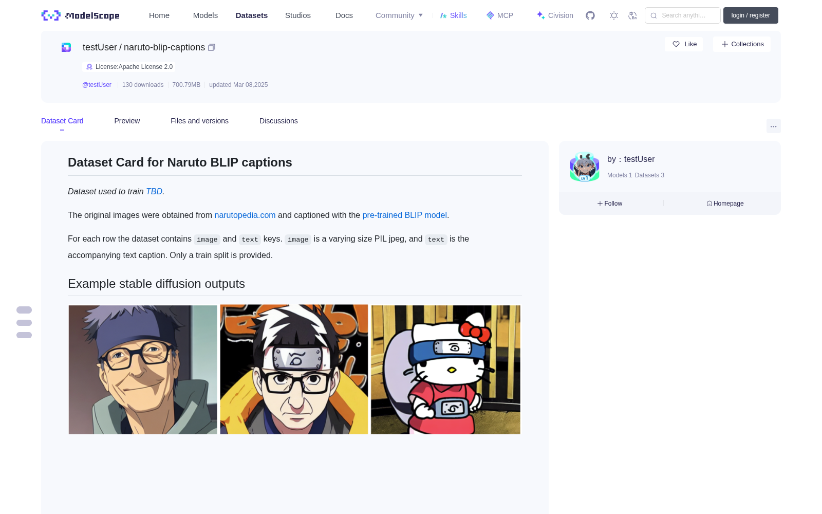
Task: Click login / register button
Action: [751, 15]
